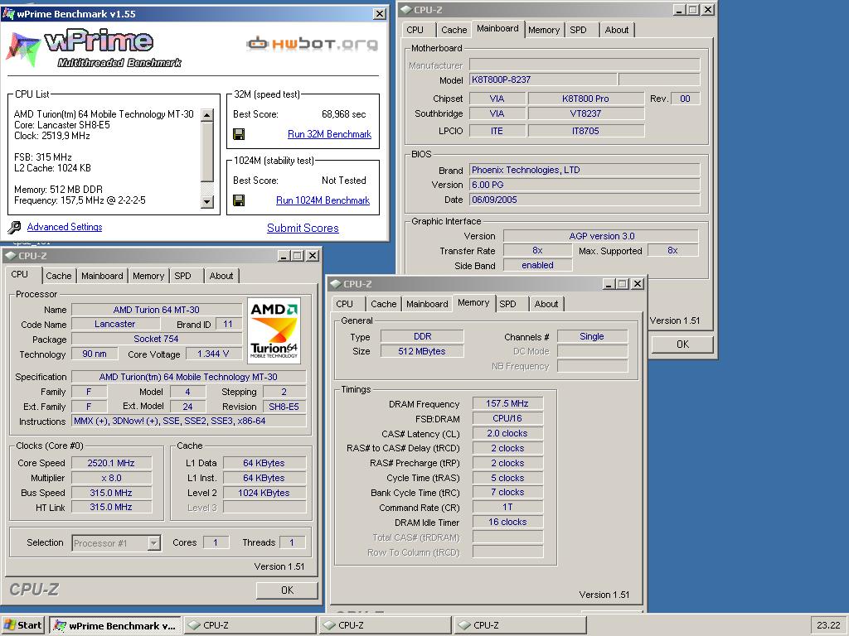Click the system tray clock 23.22
Viewport: 849px width, 636px height.
(x=828, y=625)
